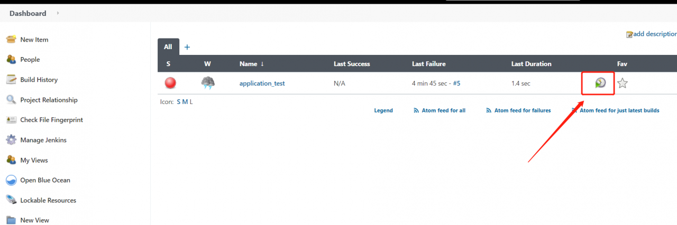
Task: Set icon size to M
Action: point(185,102)
